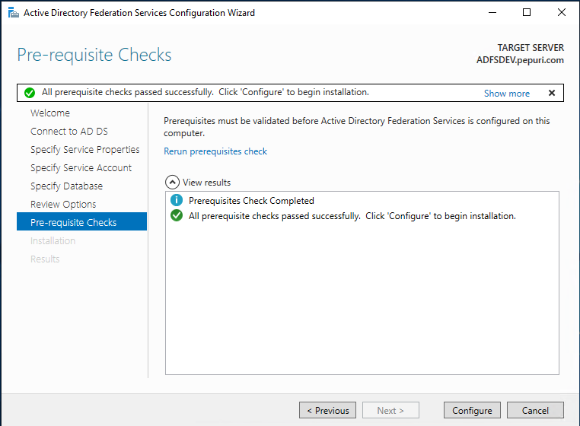Click the disabled Results step
580x426 pixels.
(x=45, y=259)
